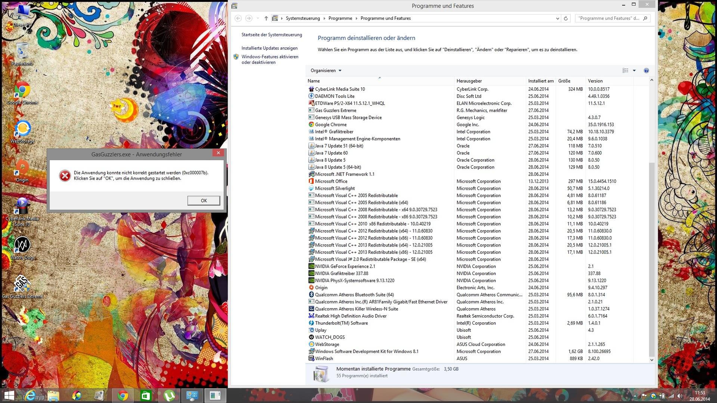Open Installierte Updates anzeigen link
The image size is (717, 403).
(x=269, y=48)
